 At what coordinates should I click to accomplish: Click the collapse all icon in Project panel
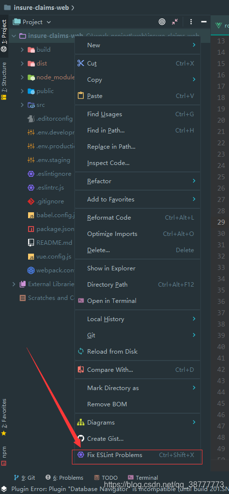tap(175, 22)
